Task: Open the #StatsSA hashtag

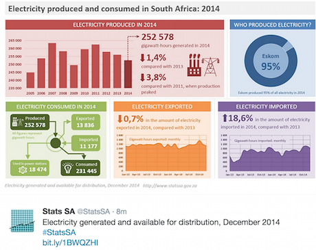Action: 59,232
